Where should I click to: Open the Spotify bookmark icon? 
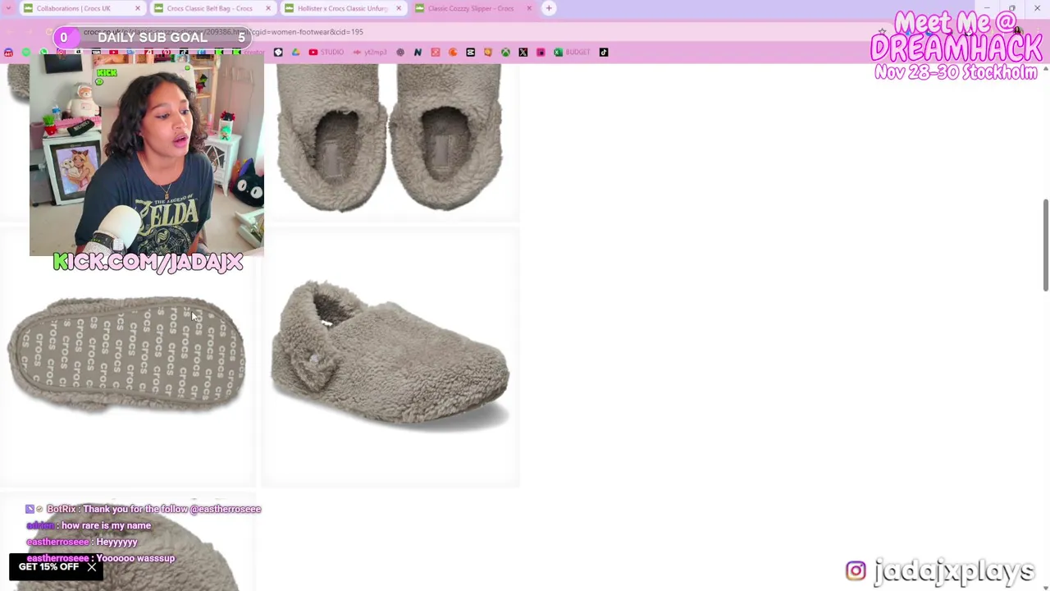pos(26,53)
